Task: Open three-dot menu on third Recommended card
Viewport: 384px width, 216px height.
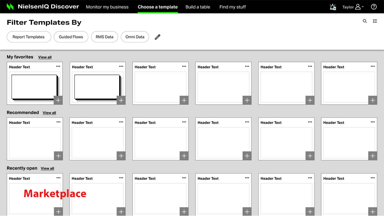Action: [184, 122]
